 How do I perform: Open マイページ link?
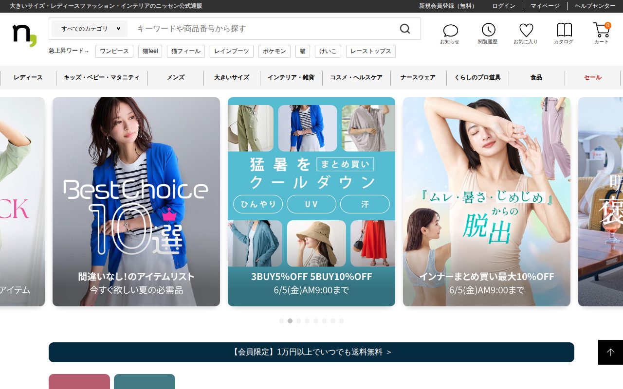click(545, 6)
